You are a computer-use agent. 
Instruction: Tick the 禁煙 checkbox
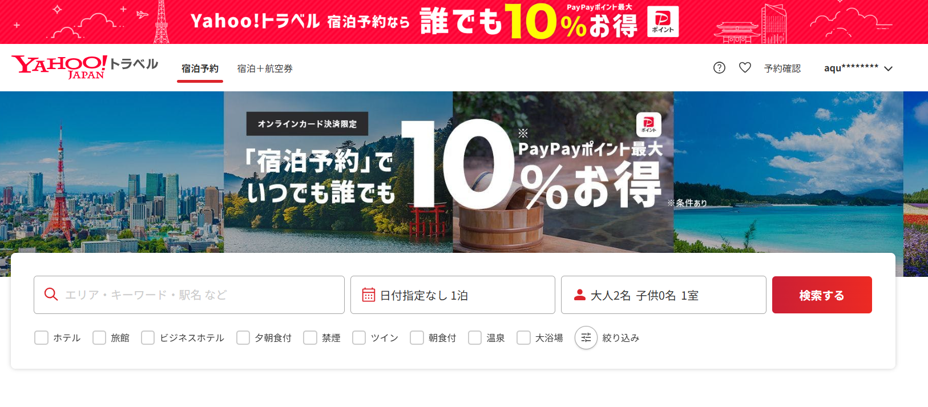pos(310,338)
